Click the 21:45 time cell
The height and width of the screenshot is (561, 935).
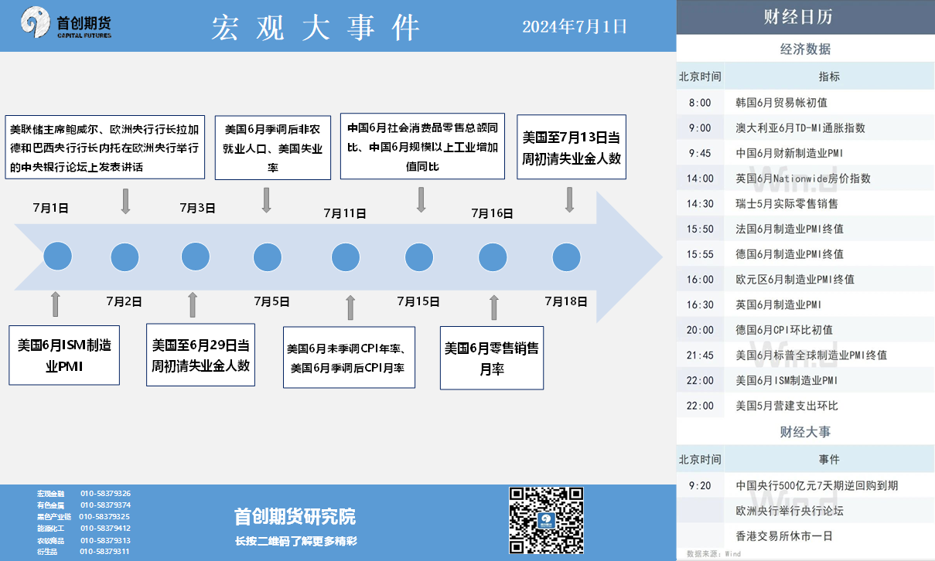click(700, 355)
